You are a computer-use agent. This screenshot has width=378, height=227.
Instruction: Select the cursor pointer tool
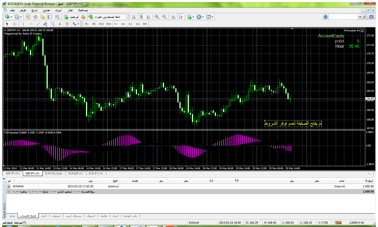click(x=7, y=24)
